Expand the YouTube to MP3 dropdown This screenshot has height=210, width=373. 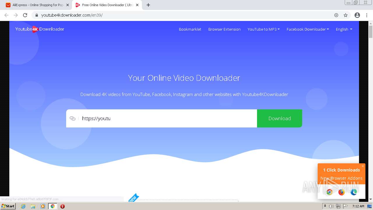263,29
